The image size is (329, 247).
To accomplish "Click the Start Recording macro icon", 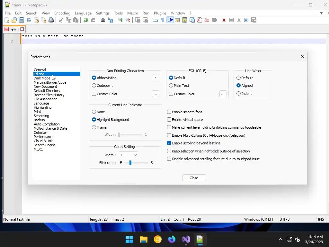I will click(x=224, y=20).
